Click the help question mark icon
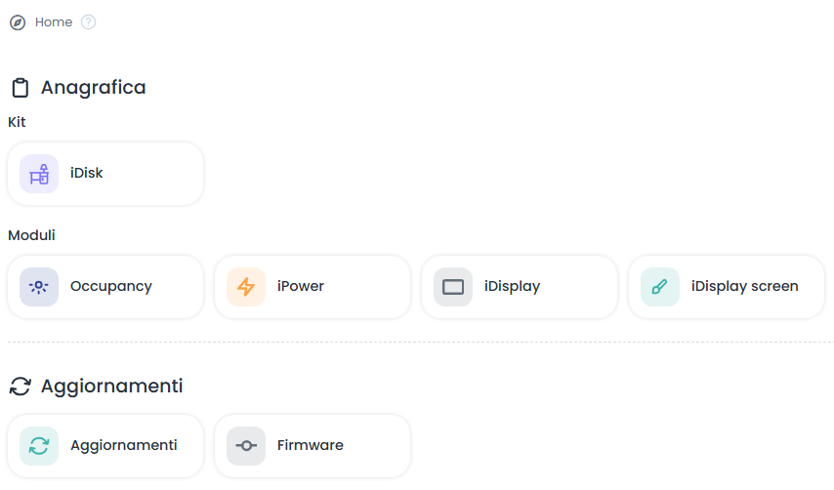The height and width of the screenshot is (490, 834). coord(89,22)
